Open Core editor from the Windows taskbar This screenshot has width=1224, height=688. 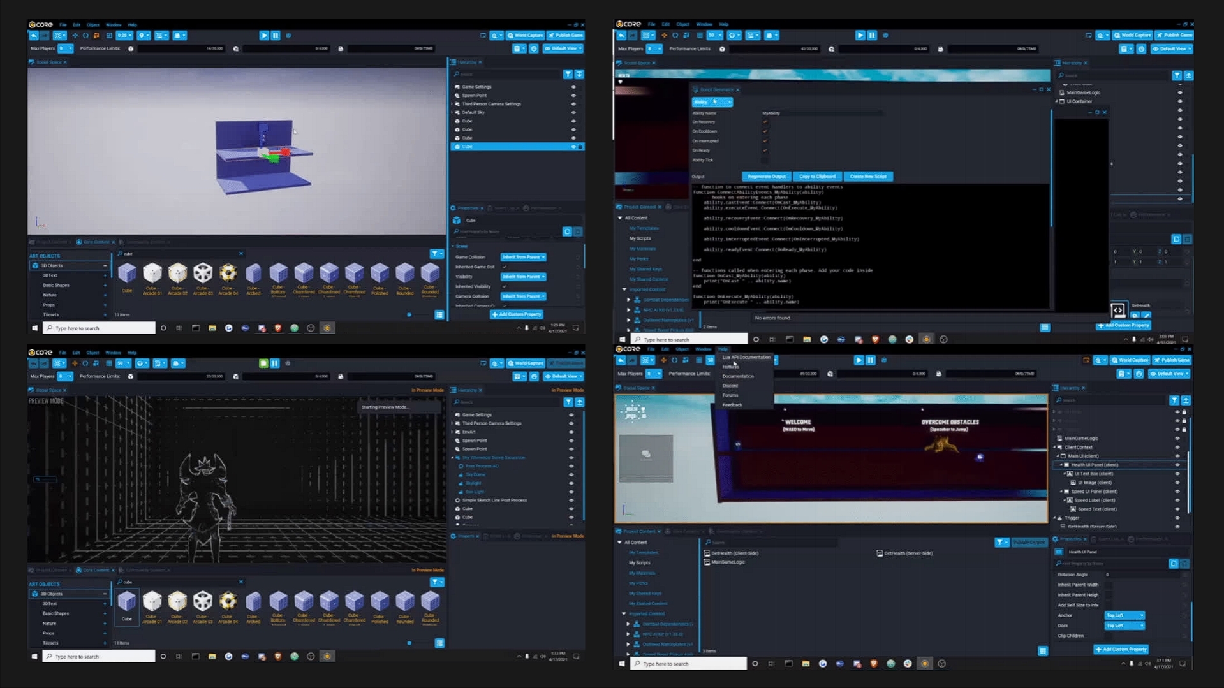click(x=327, y=328)
